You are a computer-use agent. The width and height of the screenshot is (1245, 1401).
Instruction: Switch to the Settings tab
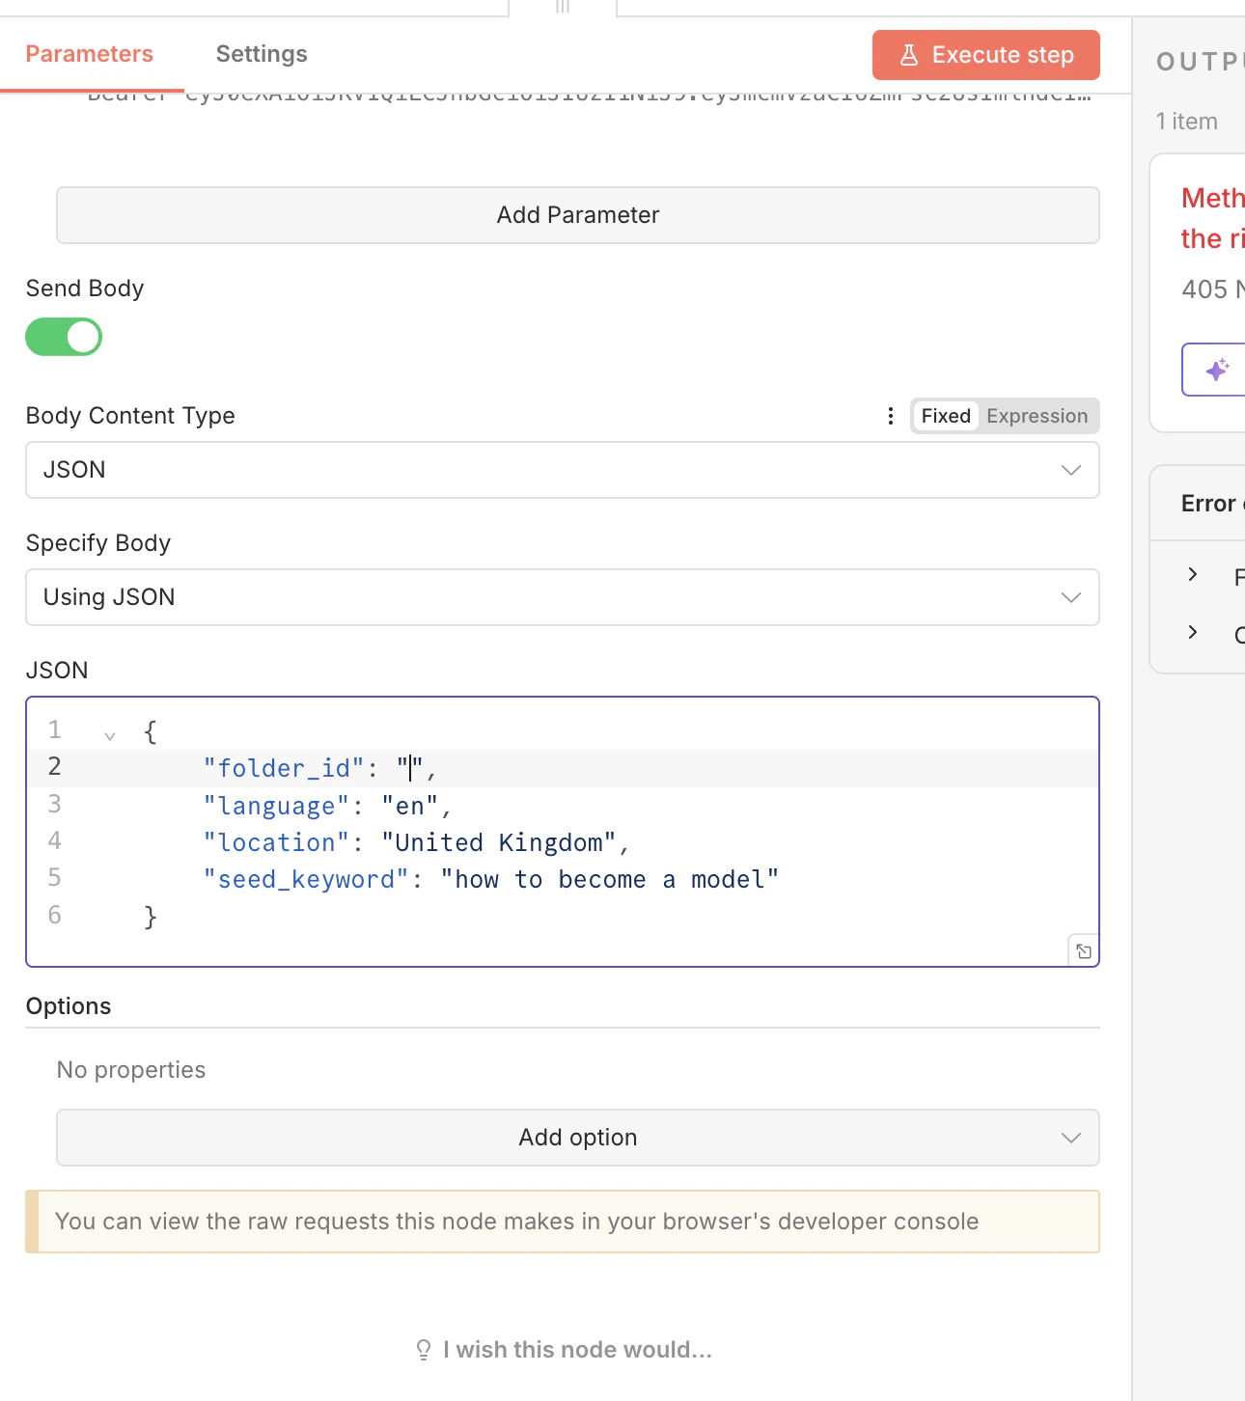pos(261,54)
